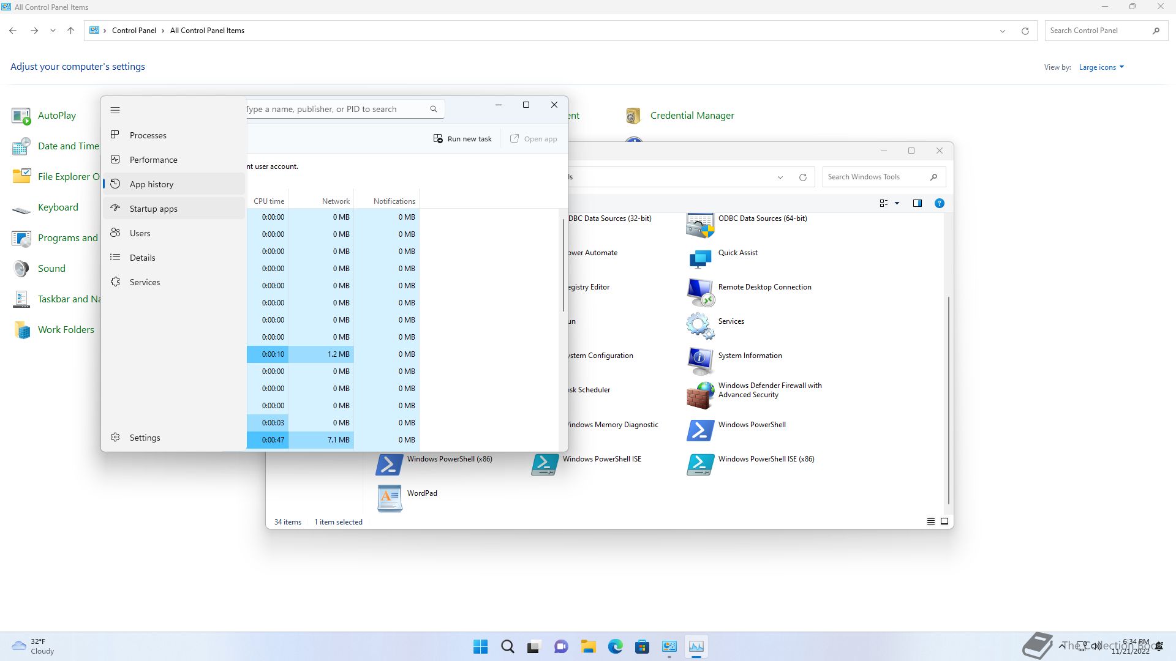The height and width of the screenshot is (661, 1176).
Task: Open Sound control panel item
Action: click(39, 269)
